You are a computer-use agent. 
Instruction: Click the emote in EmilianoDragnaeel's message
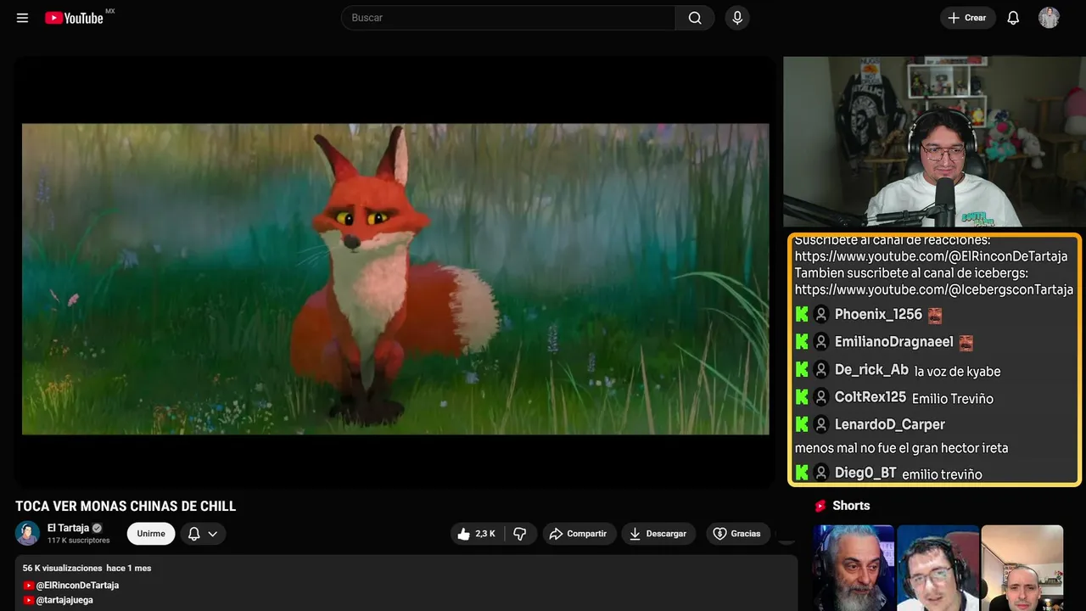(966, 343)
